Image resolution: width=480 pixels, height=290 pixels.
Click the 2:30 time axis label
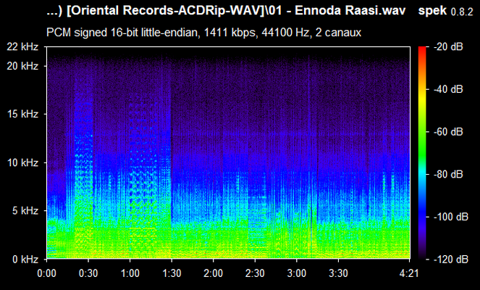click(x=255, y=273)
